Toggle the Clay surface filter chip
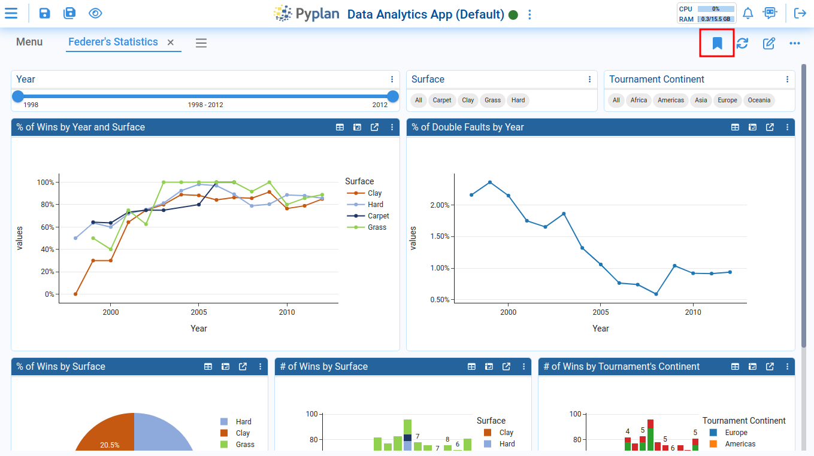Viewport: 814px width, 456px height. [x=468, y=101]
